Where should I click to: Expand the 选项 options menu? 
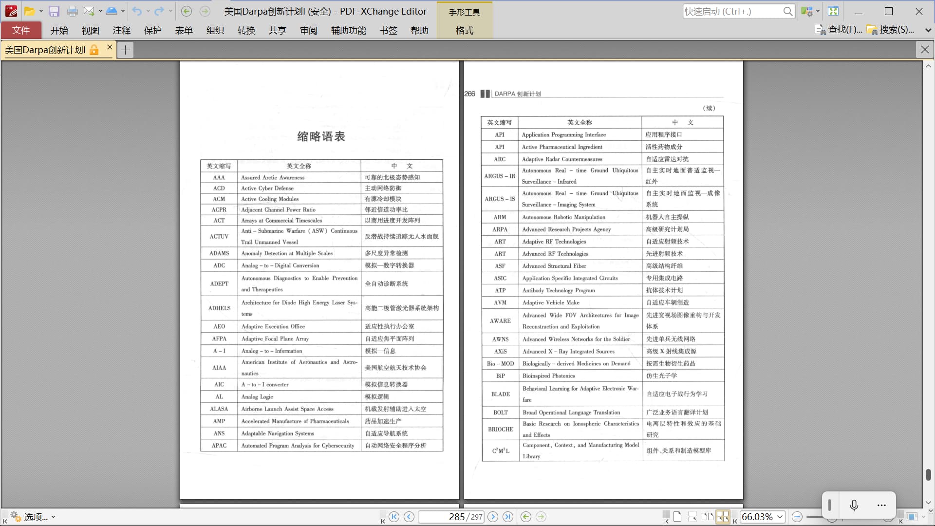coord(33,517)
